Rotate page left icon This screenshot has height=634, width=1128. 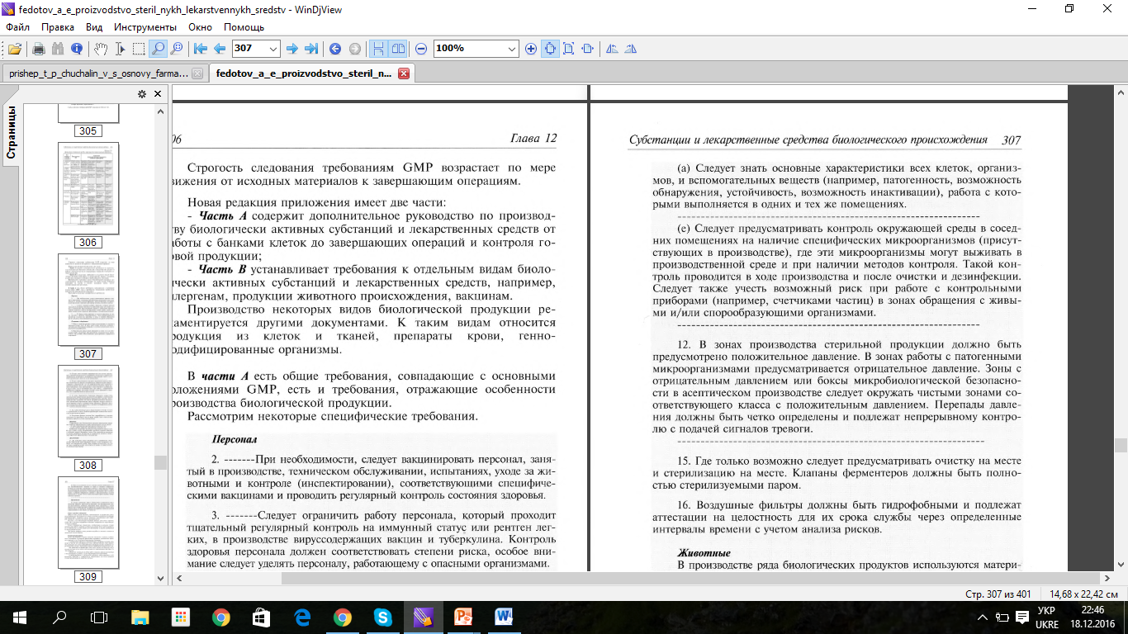click(x=612, y=48)
